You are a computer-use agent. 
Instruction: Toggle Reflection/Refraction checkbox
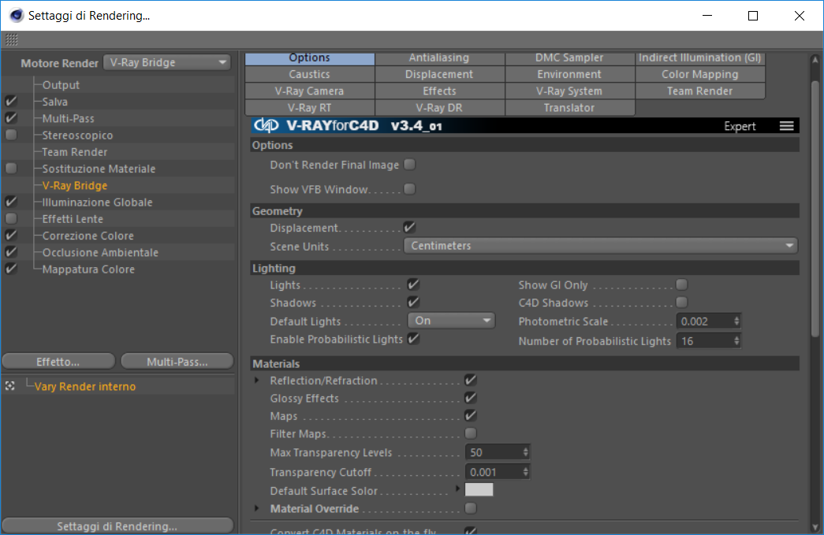point(470,380)
